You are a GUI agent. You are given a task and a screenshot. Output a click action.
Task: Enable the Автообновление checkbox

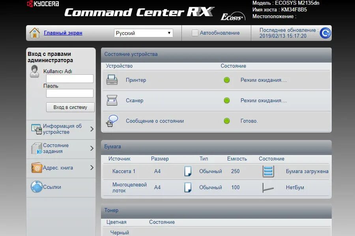(x=195, y=33)
